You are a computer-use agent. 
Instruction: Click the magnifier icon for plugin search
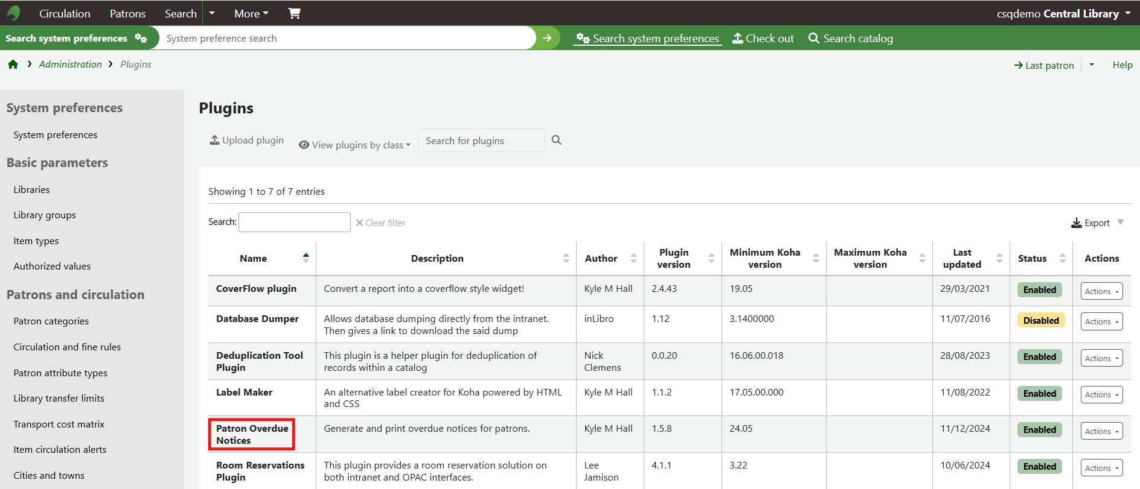pyautogui.click(x=556, y=140)
